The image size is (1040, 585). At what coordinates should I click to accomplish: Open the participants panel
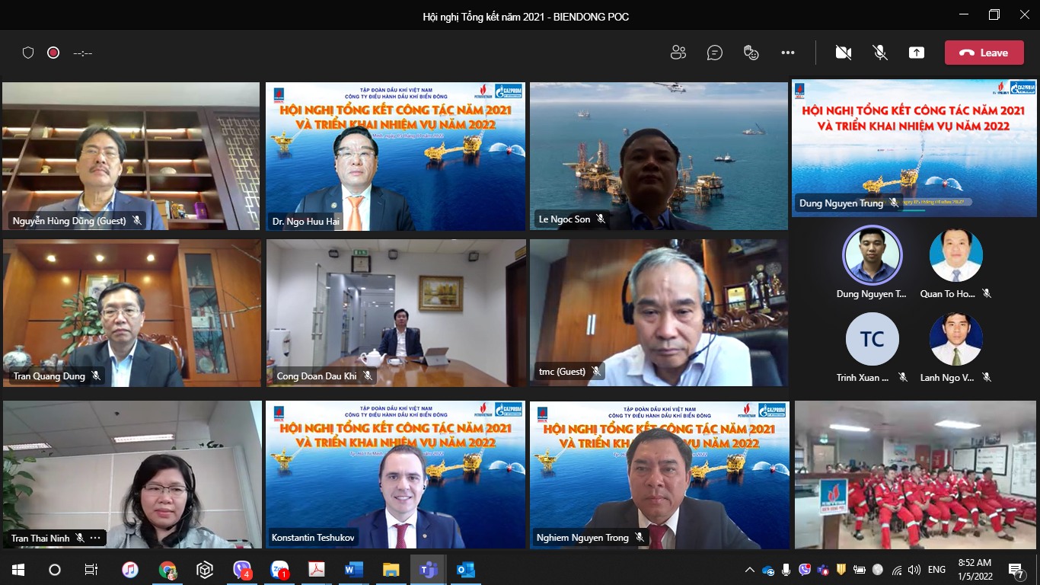pyautogui.click(x=678, y=53)
